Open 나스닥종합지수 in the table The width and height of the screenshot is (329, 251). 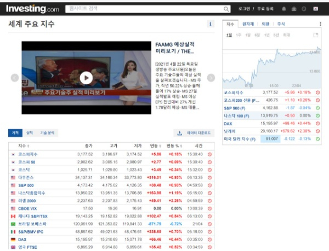pos(31,193)
